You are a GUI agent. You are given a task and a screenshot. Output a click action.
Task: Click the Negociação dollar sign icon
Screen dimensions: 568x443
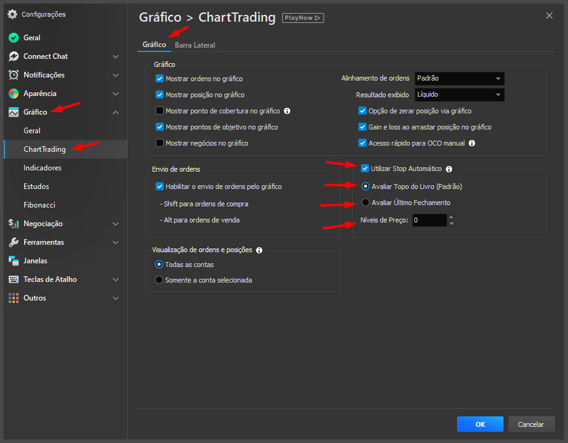pyautogui.click(x=14, y=224)
